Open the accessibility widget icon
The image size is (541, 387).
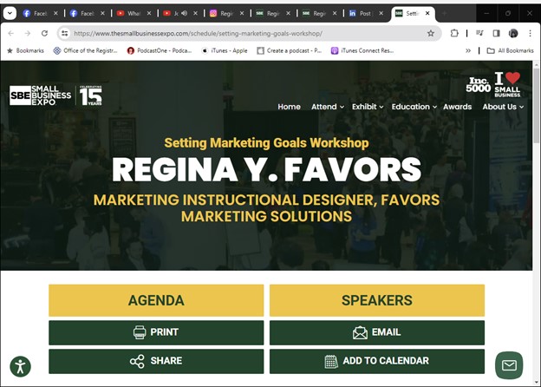[x=20, y=366]
